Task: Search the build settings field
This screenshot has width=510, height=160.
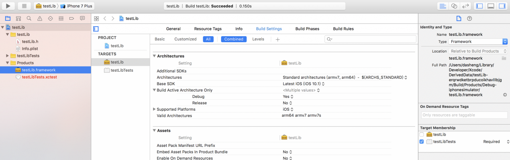Action: (x=371, y=39)
